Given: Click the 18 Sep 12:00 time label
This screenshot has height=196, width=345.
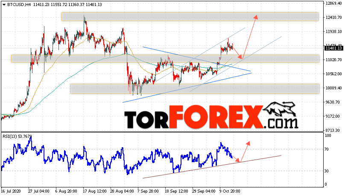Looking at the screenshot, I should (176, 191).
